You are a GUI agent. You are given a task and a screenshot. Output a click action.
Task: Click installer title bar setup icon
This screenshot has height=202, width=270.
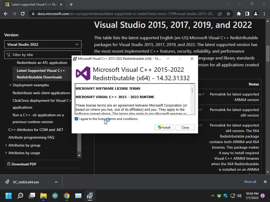(x=75, y=59)
